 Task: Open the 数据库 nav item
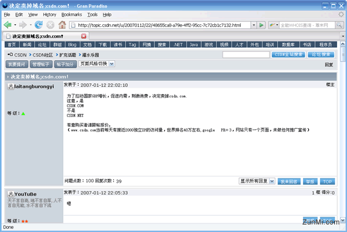288,44
